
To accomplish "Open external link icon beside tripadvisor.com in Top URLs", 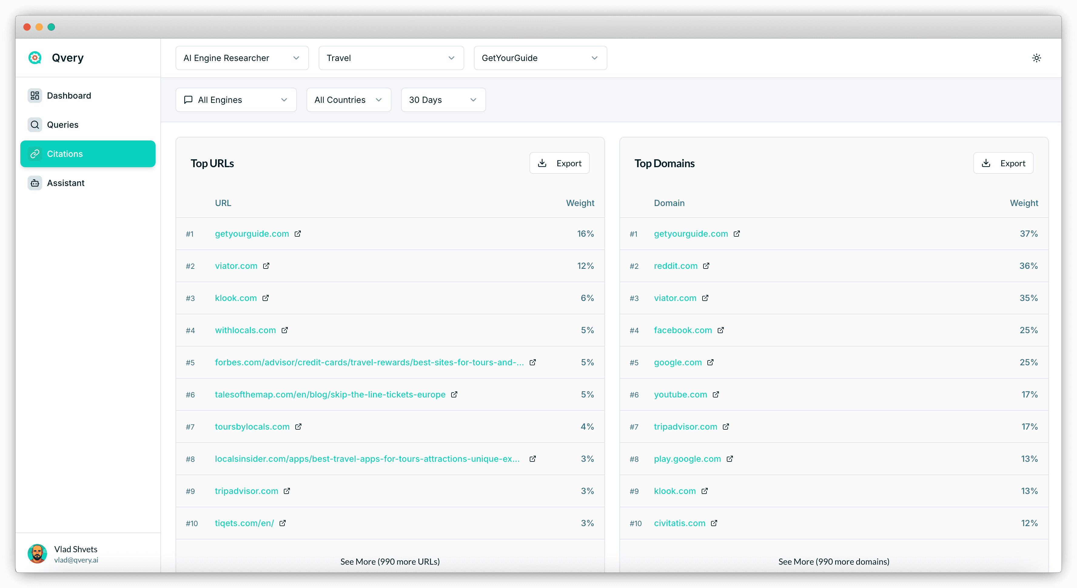I will click(287, 491).
